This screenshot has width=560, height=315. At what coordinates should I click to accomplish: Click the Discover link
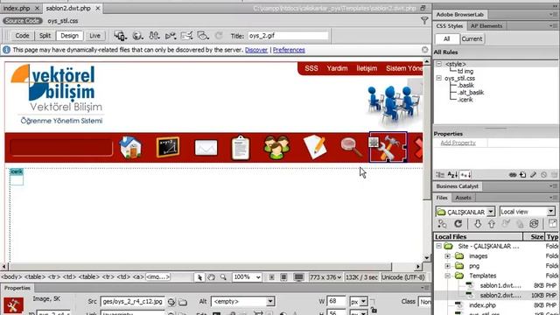click(x=256, y=50)
